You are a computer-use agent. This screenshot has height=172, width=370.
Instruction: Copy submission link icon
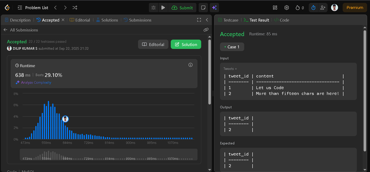pos(206,30)
